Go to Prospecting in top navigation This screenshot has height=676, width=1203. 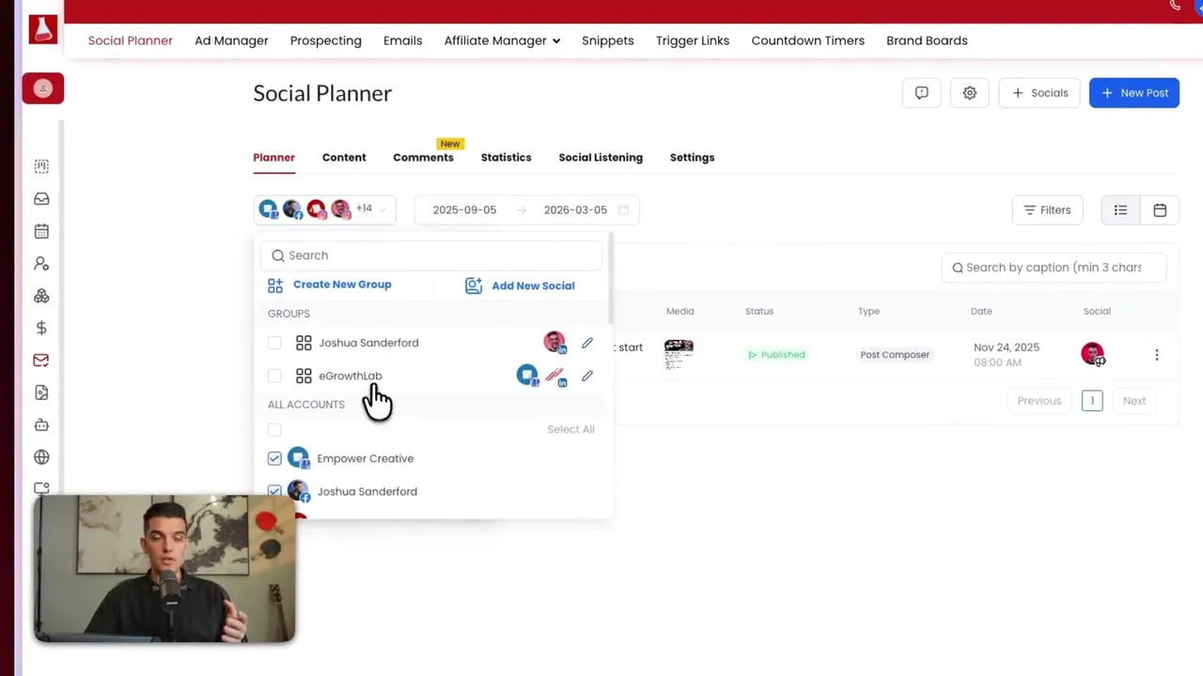pyautogui.click(x=325, y=40)
